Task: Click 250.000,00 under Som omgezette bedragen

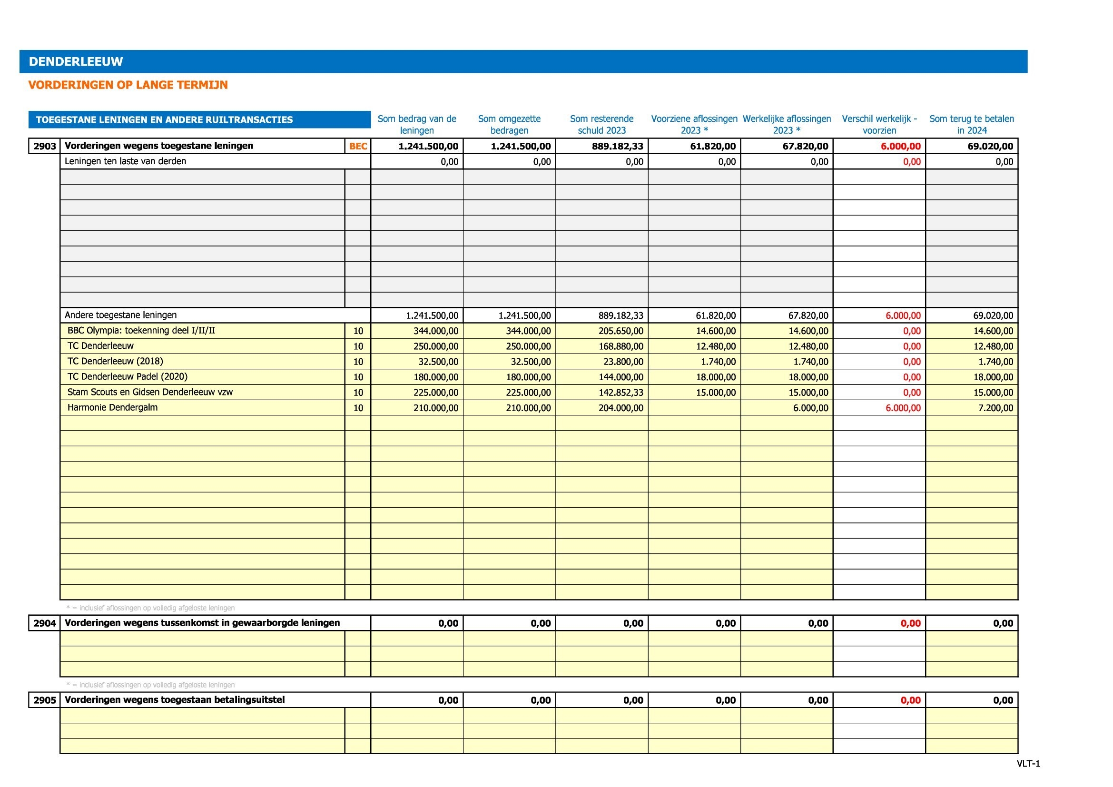Action: point(528,346)
